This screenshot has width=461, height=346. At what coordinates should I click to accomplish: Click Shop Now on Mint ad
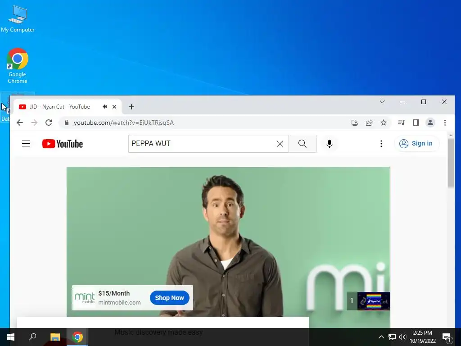tap(170, 298)
